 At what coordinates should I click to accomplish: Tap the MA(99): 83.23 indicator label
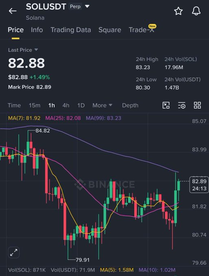tap(104, 118)
